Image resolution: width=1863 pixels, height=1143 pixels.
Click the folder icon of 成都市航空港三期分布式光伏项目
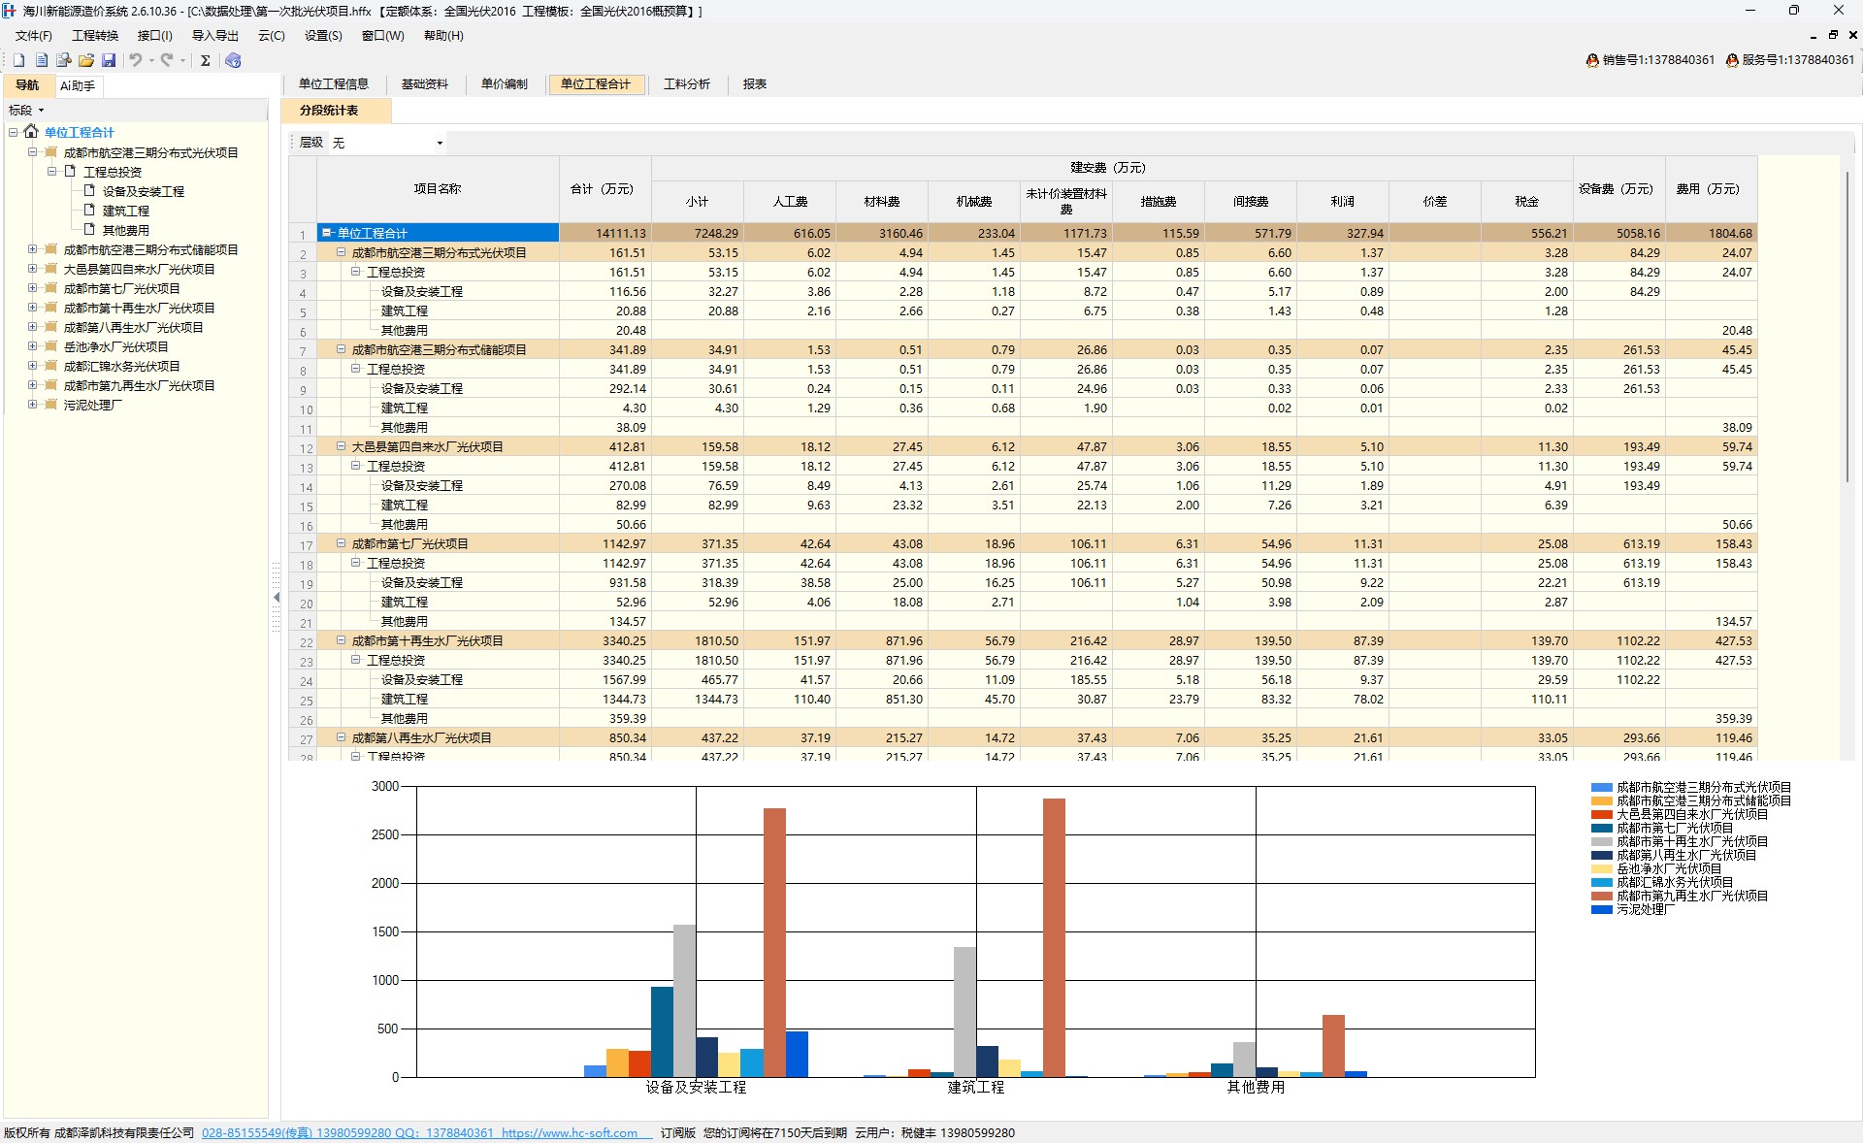point(50,152)
